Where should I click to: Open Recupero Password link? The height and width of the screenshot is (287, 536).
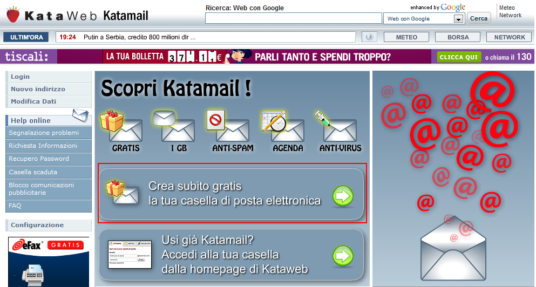49,159
